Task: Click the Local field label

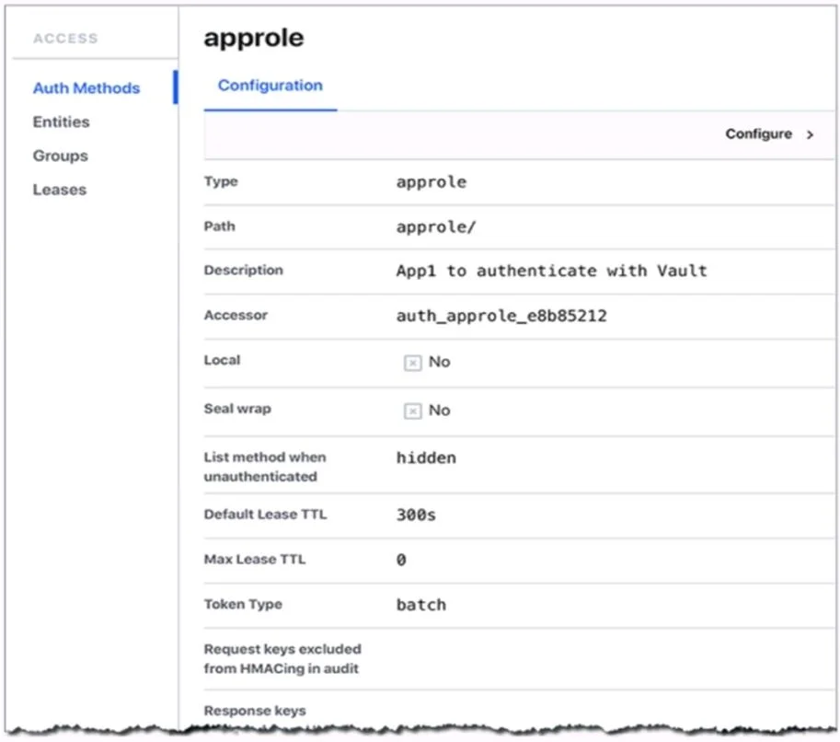Action: [x=222, y=360]
